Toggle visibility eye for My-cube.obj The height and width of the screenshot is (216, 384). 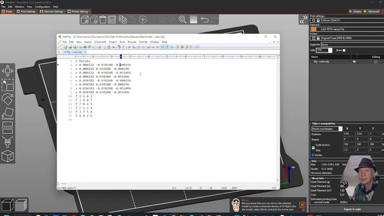tap(354, 62)
